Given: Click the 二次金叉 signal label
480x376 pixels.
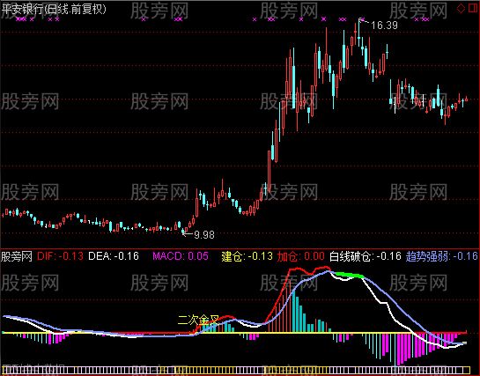Looking at the screenshot, I should [x=198, y=321].
